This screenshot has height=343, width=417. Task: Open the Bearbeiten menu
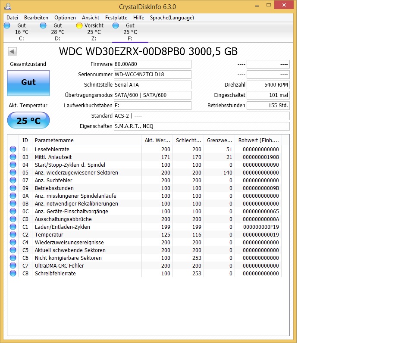pos(36,18)
